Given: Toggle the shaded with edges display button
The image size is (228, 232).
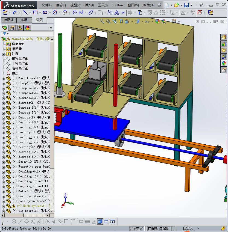Looking at the screenshot, I should [100, 221].
